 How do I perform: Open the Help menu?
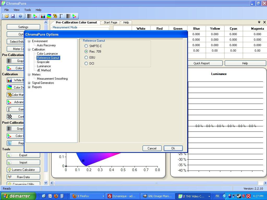(x=39, y=10)
